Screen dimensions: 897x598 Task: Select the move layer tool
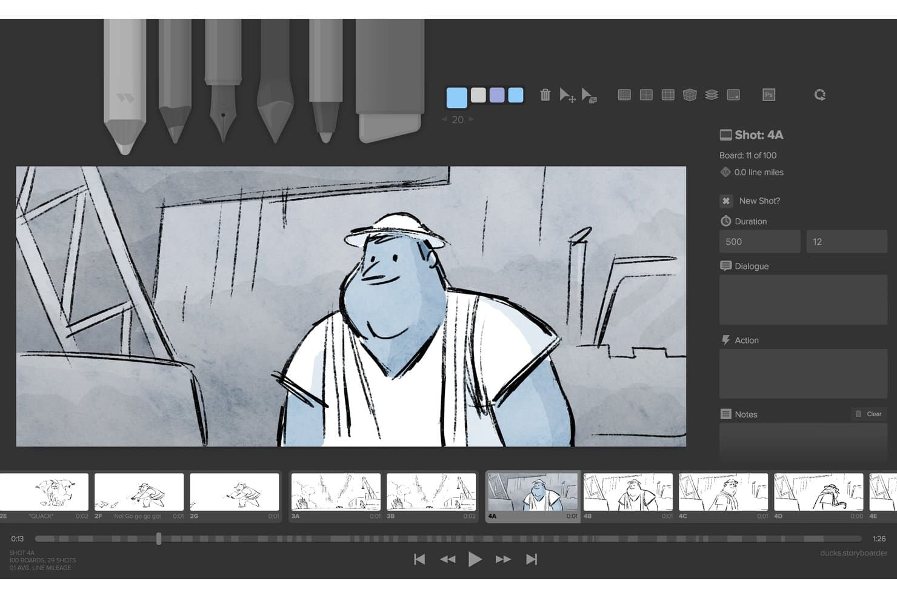567,95
